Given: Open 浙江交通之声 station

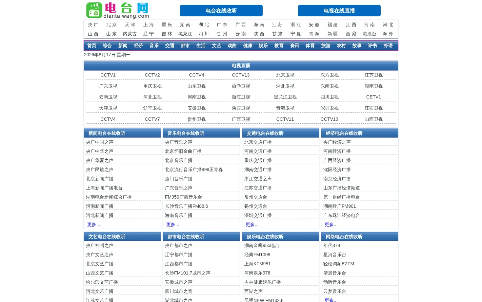Looking at the screenshot, I should (x=258, y=179).
